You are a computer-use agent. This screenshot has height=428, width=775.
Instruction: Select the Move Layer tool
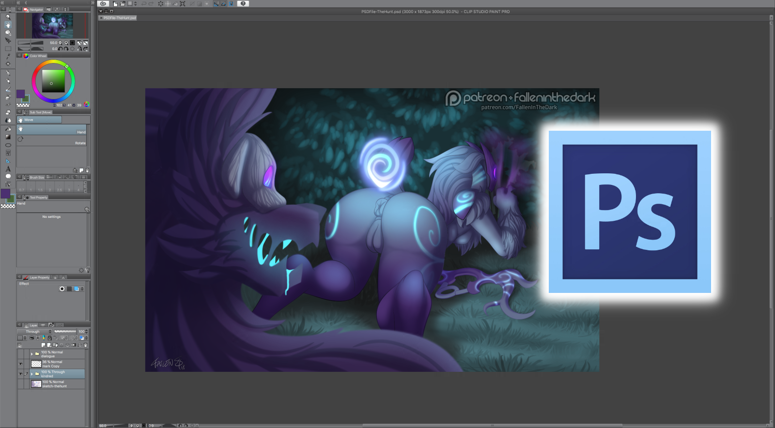pos(8,41)
